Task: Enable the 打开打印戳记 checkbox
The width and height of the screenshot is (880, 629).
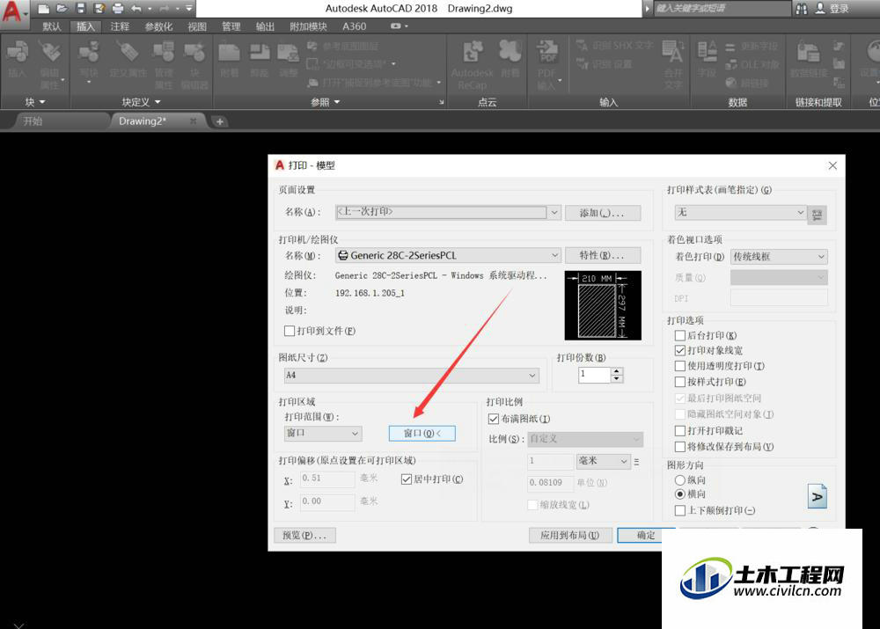Action: point(679,431)
